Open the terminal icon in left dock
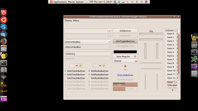Image resolution: width=198 pixels, height=111 pixels. (4, 63)
